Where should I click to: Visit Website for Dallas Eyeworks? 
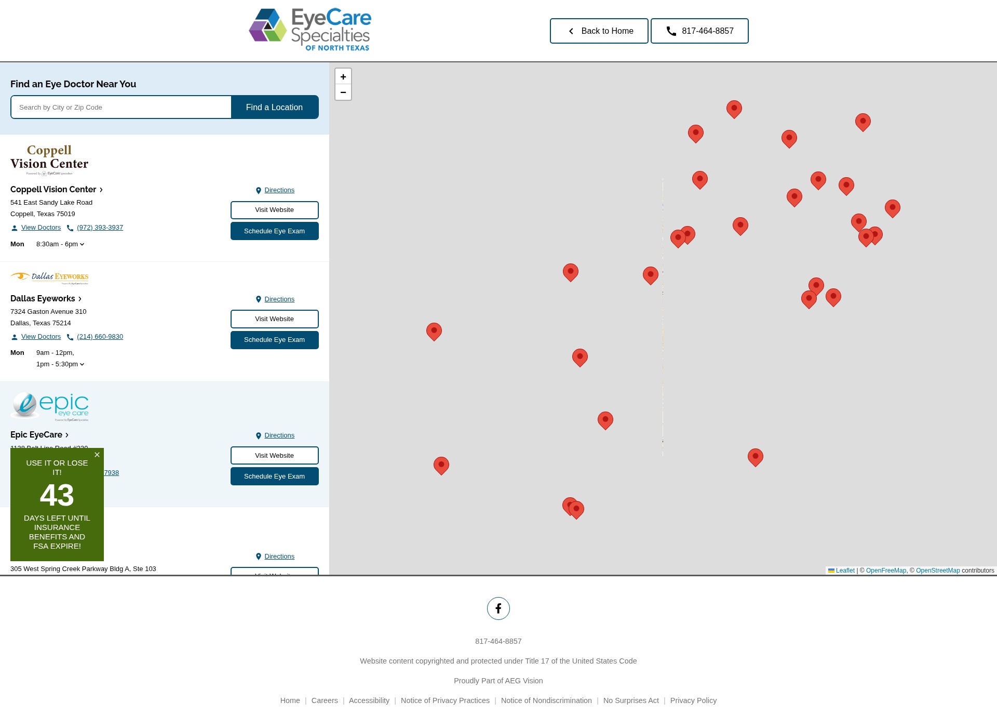[x=274, y=319]
